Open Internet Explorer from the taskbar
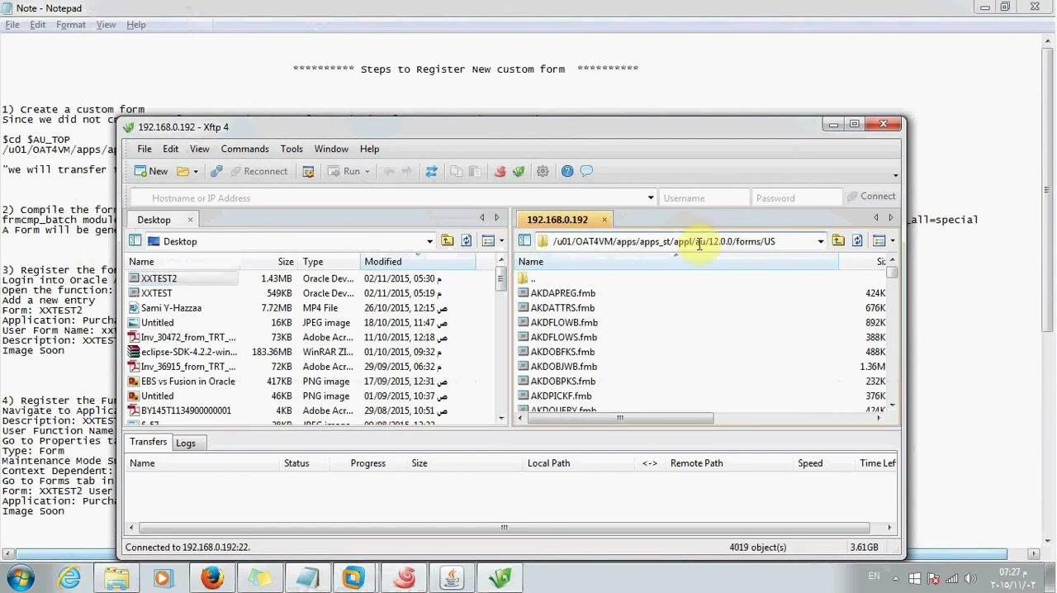The image size is (1057, 593). (x=69, y=577)
